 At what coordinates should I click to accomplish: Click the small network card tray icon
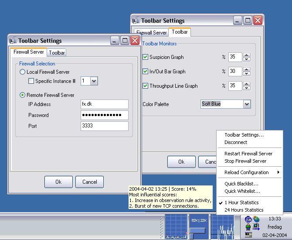coord(248,235)
